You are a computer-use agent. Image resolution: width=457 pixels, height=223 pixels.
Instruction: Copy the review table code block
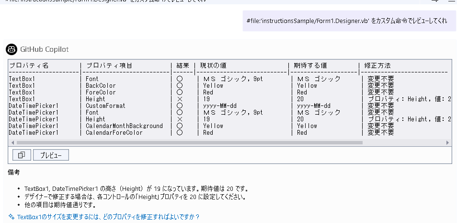(22, 155)
